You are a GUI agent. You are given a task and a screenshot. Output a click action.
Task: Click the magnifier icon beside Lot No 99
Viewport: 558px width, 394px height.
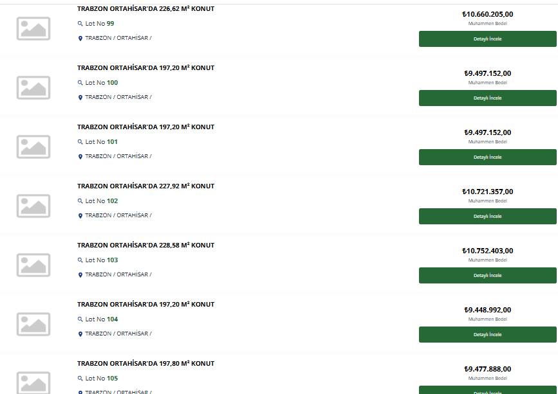80,24
